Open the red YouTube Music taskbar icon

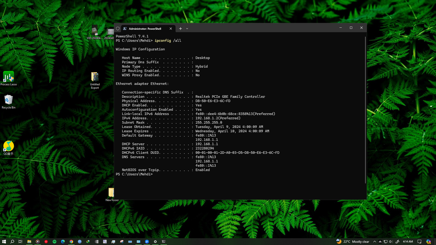[46, 242]
